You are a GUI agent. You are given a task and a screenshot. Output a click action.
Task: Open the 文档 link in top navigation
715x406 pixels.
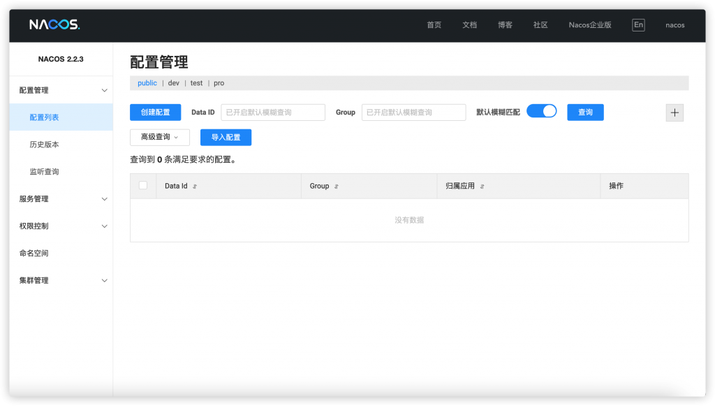469,25
